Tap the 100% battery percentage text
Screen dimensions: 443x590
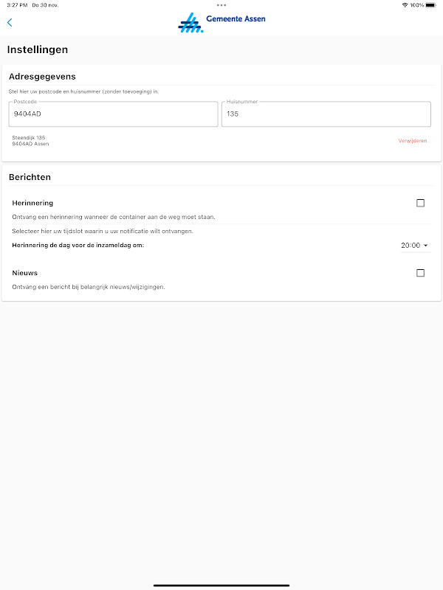pos(417,5)
